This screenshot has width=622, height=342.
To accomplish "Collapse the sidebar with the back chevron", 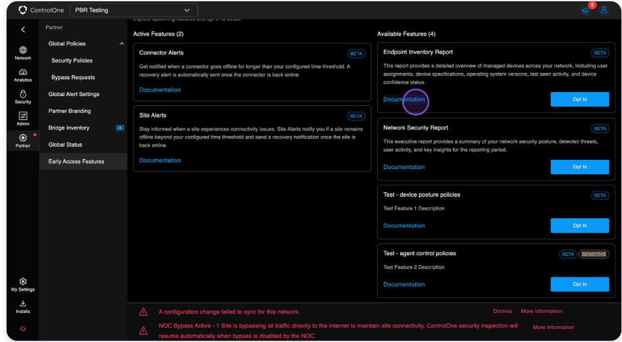I will tap(23, 30).
